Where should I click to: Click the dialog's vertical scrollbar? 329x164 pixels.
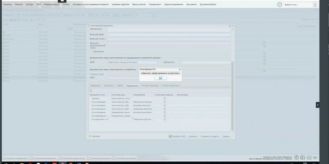pyautogui.click(x=232, y=96)
